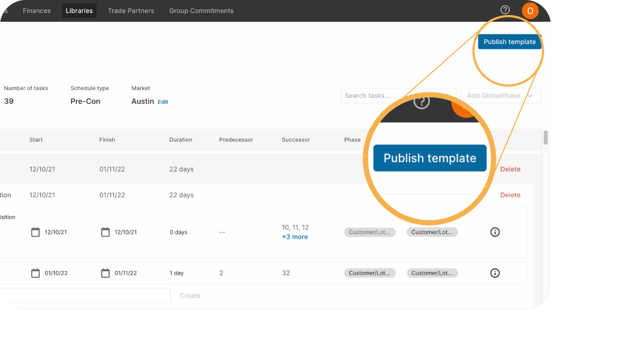
Task: Select the Libraries tab
Action: pyautogui.click(x=79, y=11)
